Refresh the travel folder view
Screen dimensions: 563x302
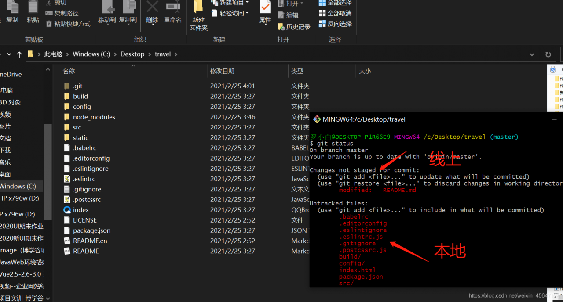pos(548,54)
